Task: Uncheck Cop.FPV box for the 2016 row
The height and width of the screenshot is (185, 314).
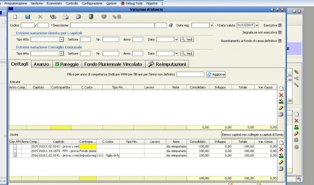Action: click(x=15, y=156)
